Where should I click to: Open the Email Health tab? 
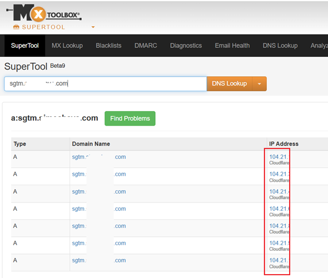[x=232, y=46]
